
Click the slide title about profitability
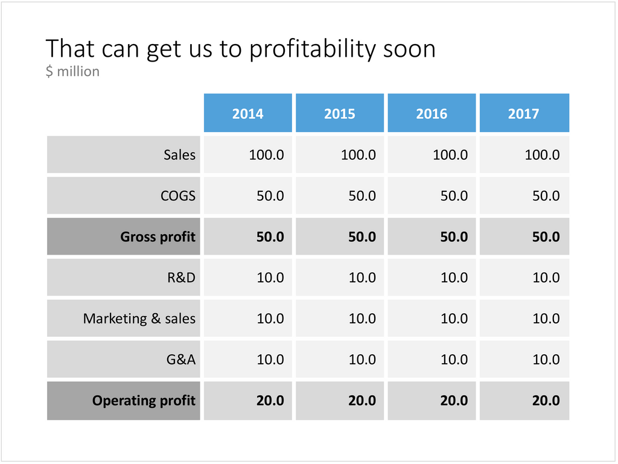click(240, 49)
